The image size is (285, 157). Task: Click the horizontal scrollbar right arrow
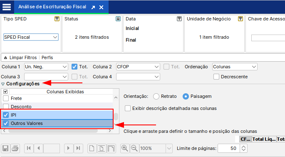point(110,131)
